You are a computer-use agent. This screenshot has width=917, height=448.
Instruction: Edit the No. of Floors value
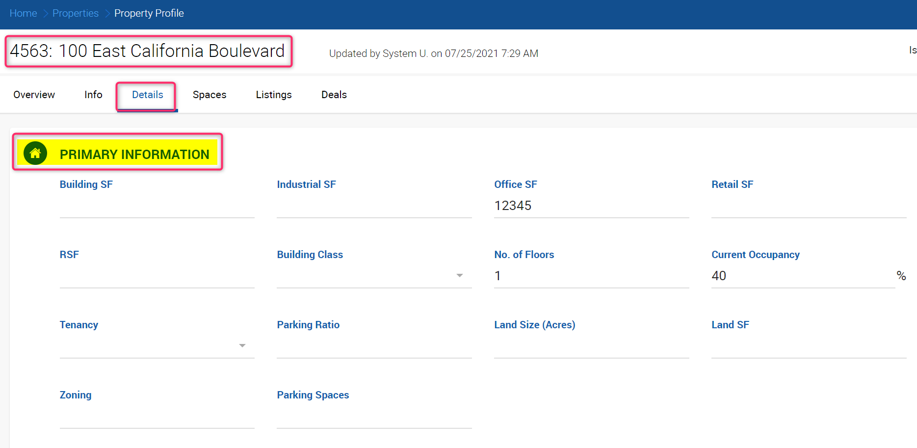point(592,276)
